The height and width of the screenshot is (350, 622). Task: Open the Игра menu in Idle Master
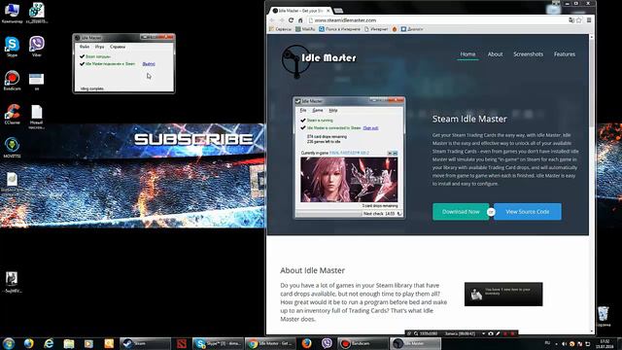99,47
